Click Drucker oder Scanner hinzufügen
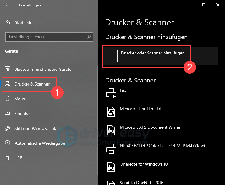This screenshot has width=225, height=185. click(160, 56)
